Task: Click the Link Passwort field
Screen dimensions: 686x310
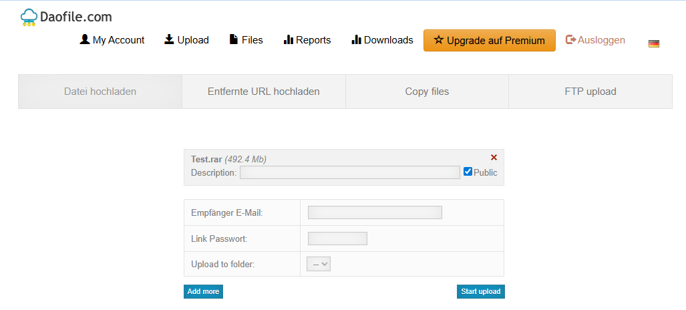Action: (x=337, y=239)
